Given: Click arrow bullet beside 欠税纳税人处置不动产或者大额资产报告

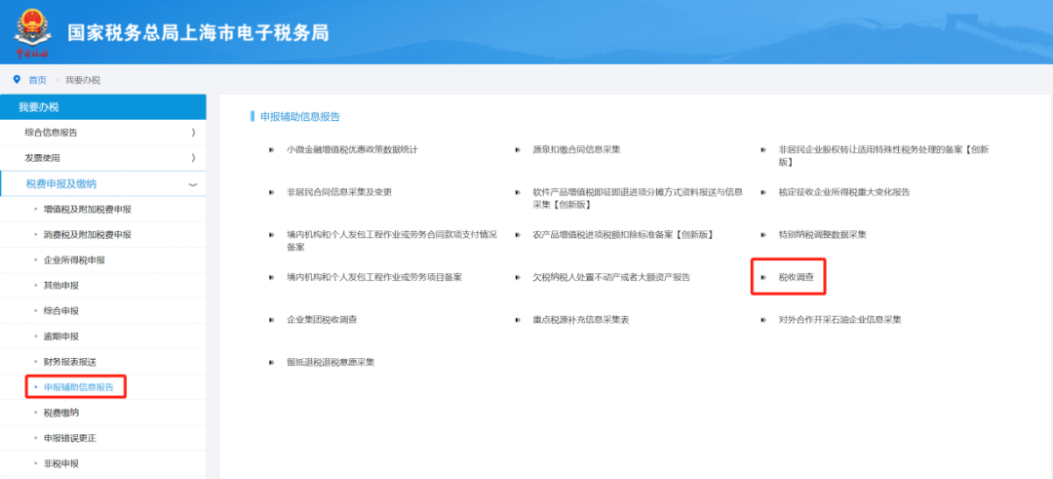Looking at the screenshot, I should 517,277.
